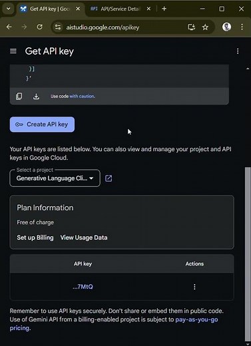Bookmark this page with the star

tap(205, 27)
